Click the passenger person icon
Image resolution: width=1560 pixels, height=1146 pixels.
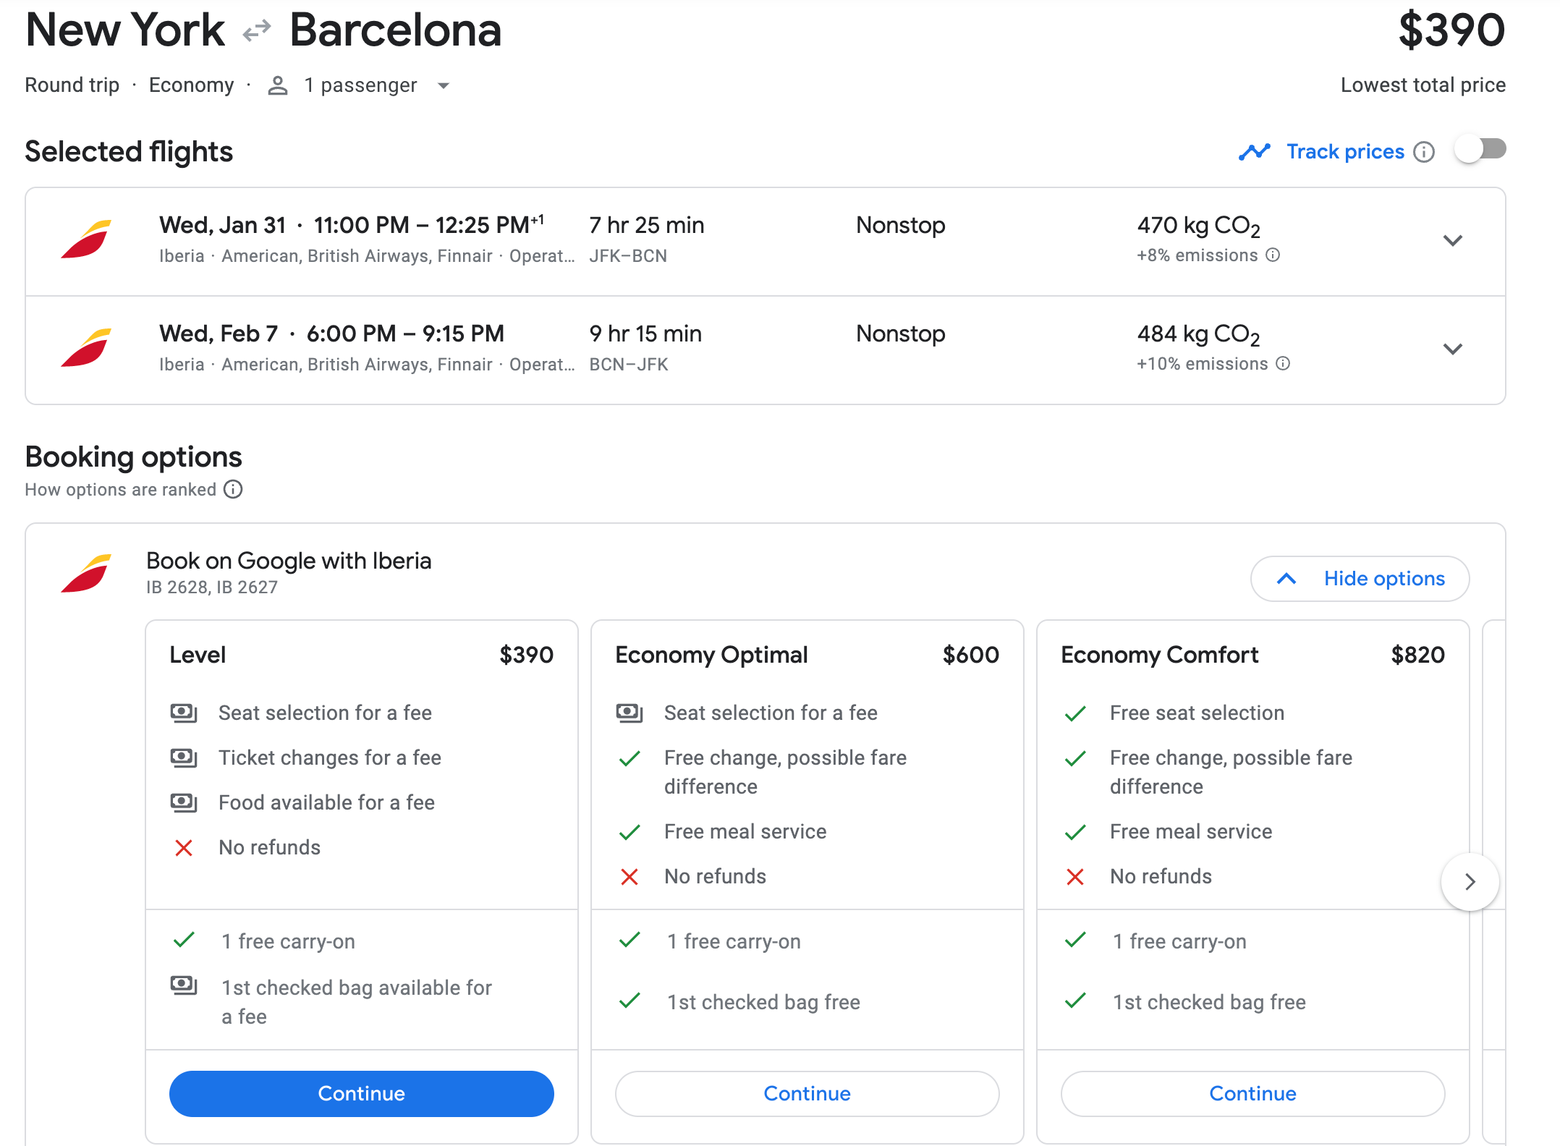pos(278,86)
